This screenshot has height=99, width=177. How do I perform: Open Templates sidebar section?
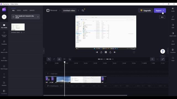click(x=4, y=43)
